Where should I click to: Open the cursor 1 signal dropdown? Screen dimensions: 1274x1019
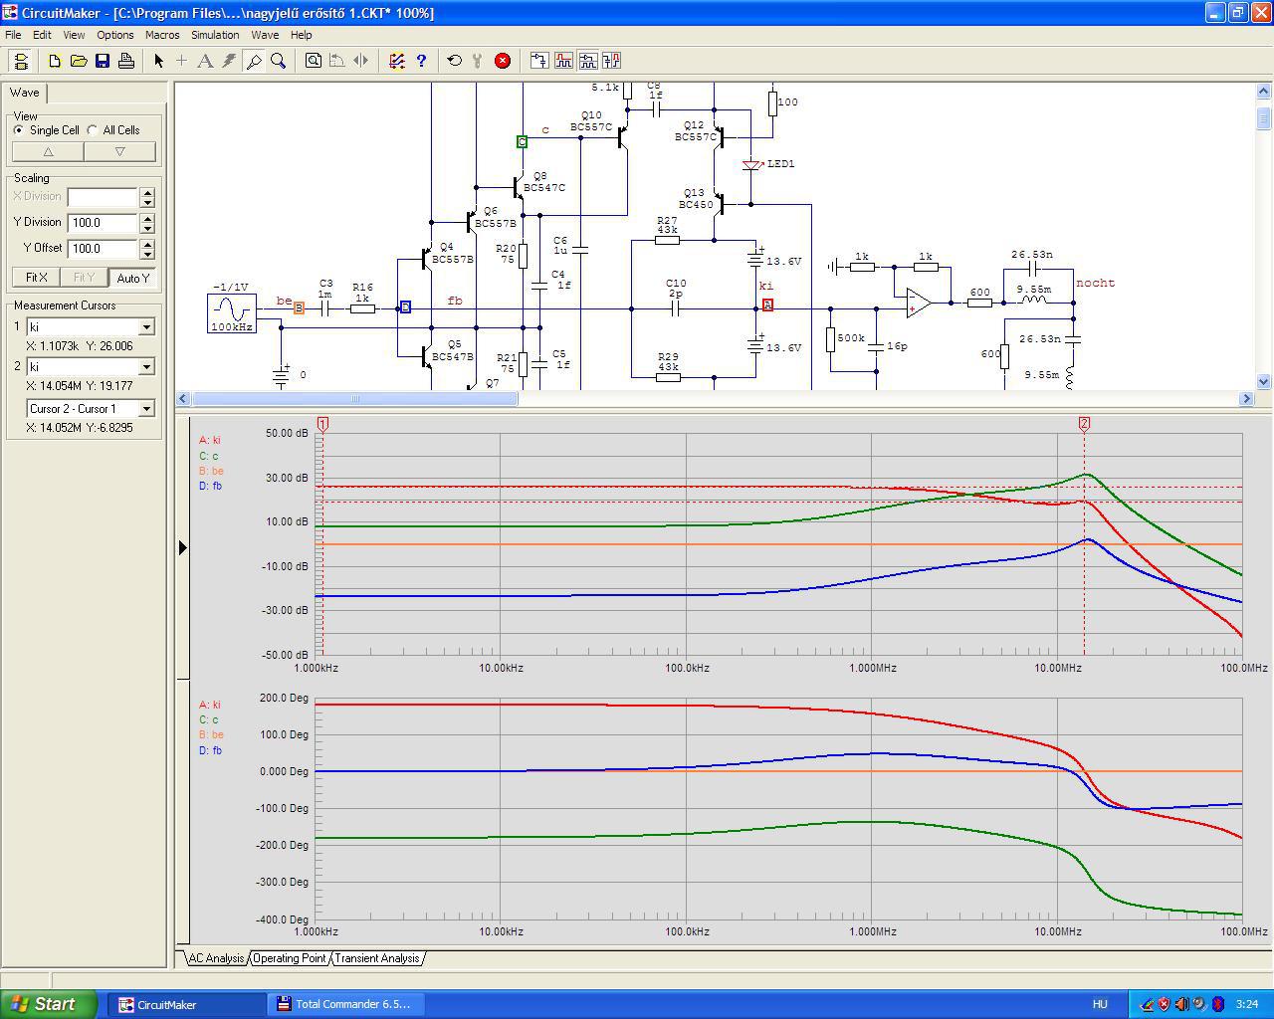146,327
